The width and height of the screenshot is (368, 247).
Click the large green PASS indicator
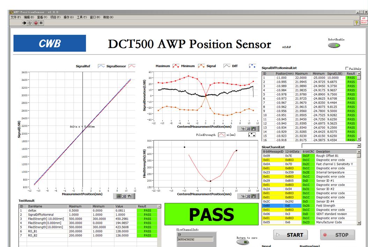[x=212, y=214]
